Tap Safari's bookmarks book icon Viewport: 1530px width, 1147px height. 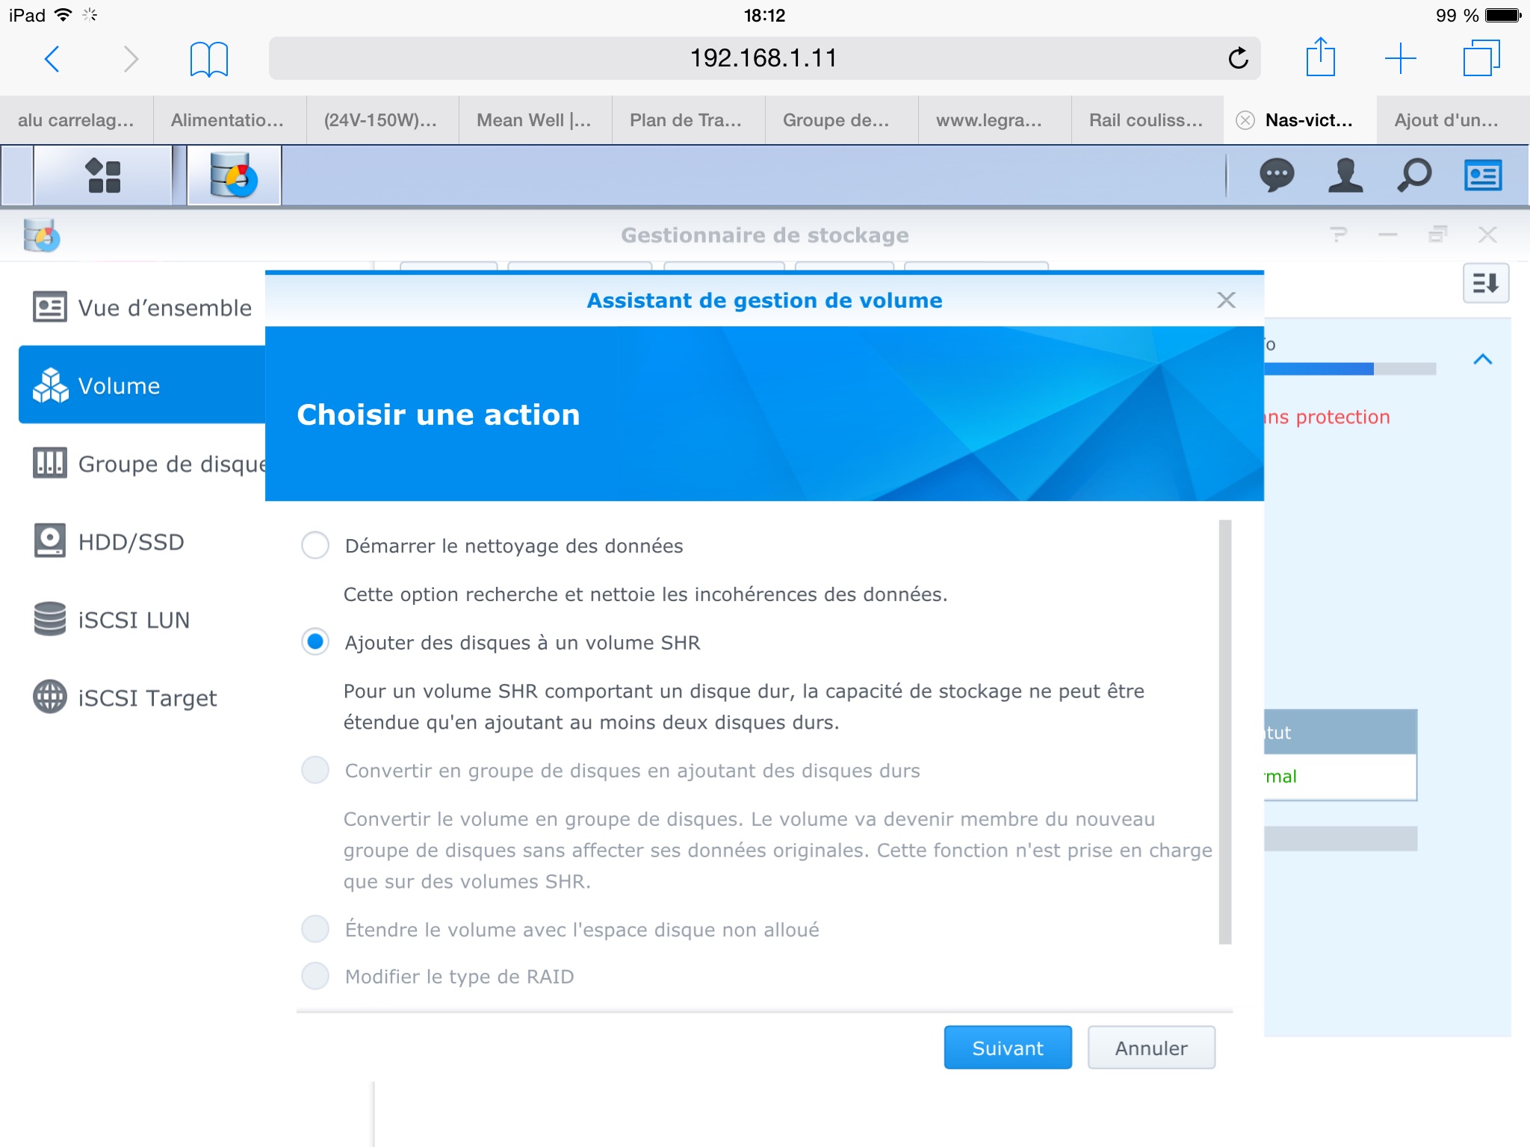(x=208, y=59)
